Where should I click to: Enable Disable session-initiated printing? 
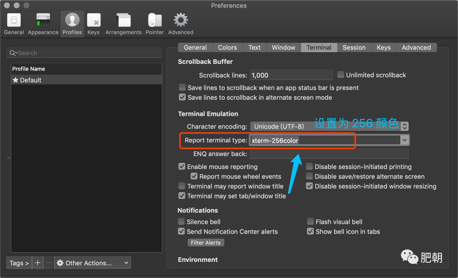(x=309, y=166)
